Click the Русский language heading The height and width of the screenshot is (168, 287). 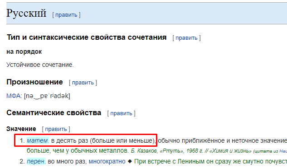point(26,13)
